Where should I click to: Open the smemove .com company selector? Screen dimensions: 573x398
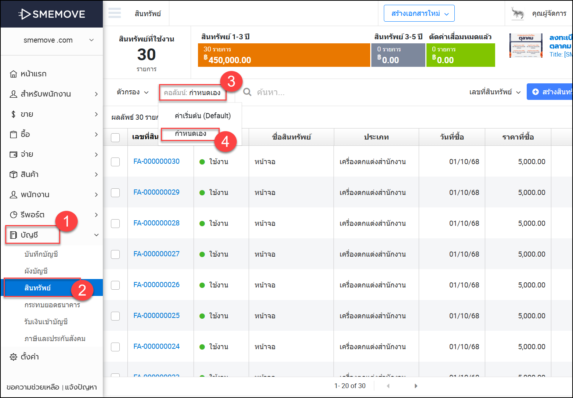pos(59,40)
